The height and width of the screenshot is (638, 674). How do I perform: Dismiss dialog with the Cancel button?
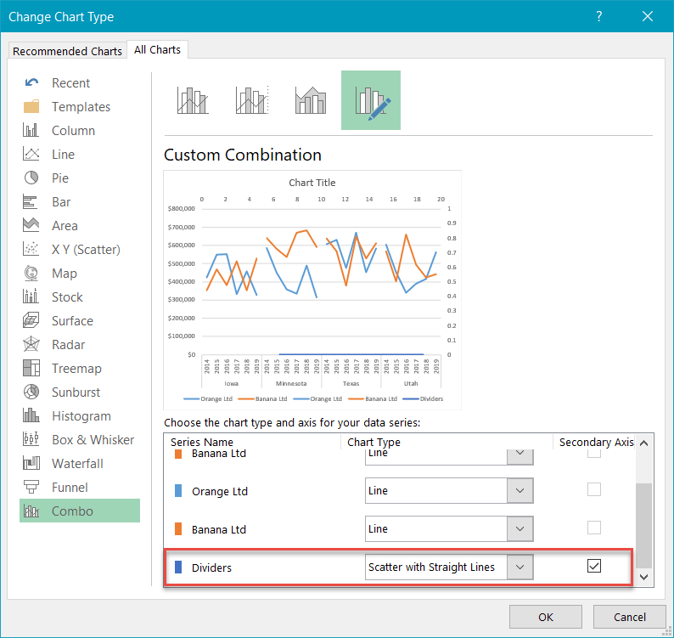[x=629, y=617]
